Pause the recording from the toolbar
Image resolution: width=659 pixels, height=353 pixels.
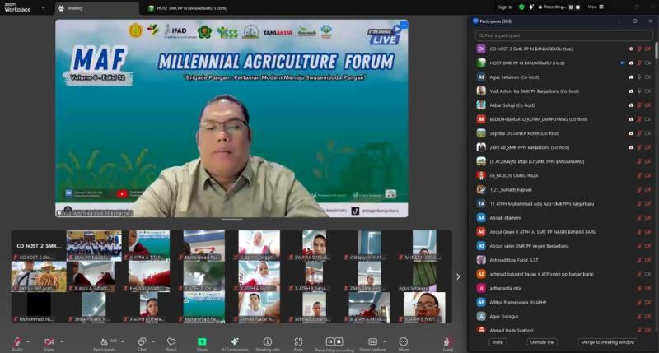330,341
